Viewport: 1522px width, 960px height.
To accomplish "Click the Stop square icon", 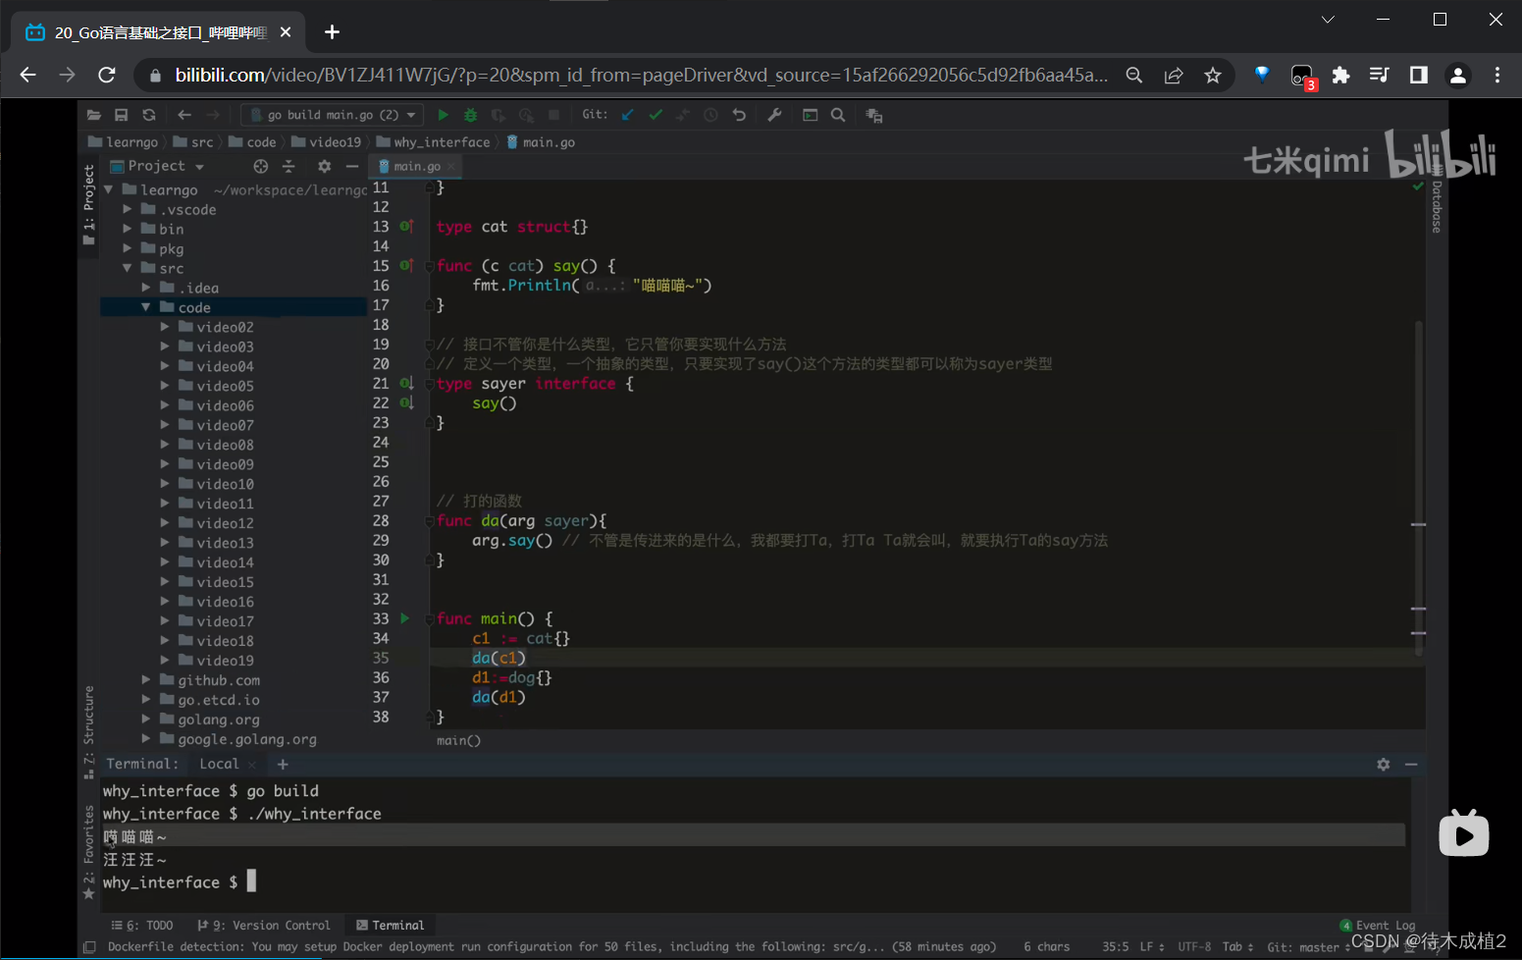I will click(553, 115).
